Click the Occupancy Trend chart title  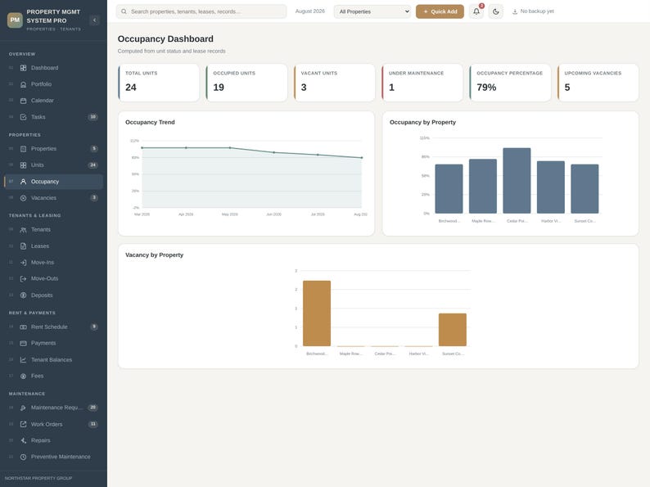[150, 122]
